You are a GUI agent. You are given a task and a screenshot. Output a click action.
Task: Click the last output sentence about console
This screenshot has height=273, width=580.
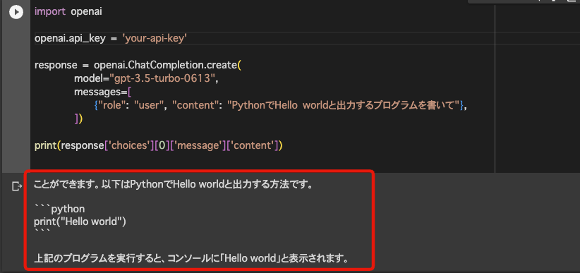[191, 258]
